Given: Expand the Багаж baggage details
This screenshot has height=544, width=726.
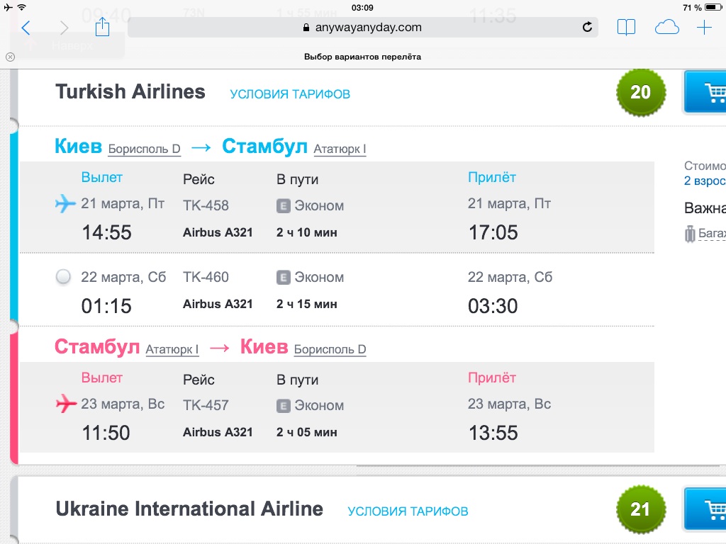Looking at the screenshot, I should 710,233.
